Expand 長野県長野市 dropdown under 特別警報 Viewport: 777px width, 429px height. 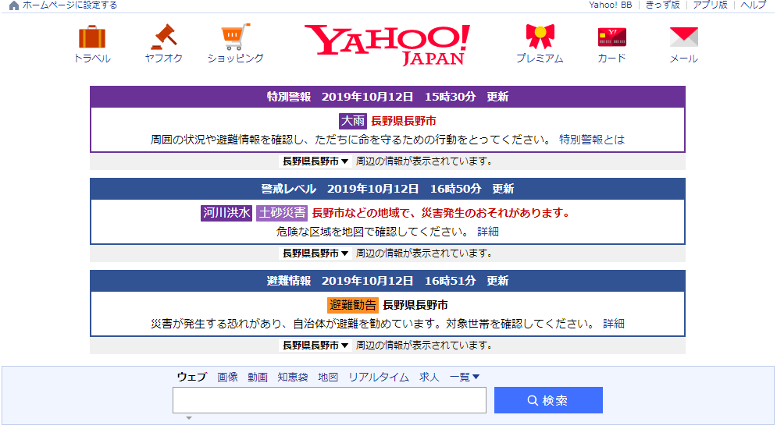[x=315, y=161]
